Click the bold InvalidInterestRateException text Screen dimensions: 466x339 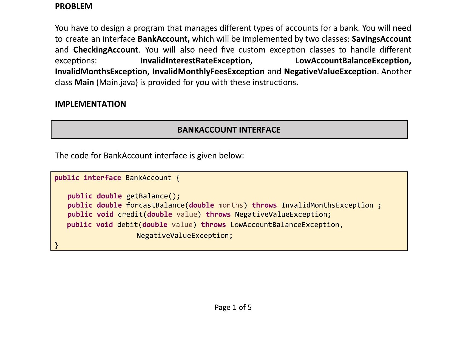196,61
